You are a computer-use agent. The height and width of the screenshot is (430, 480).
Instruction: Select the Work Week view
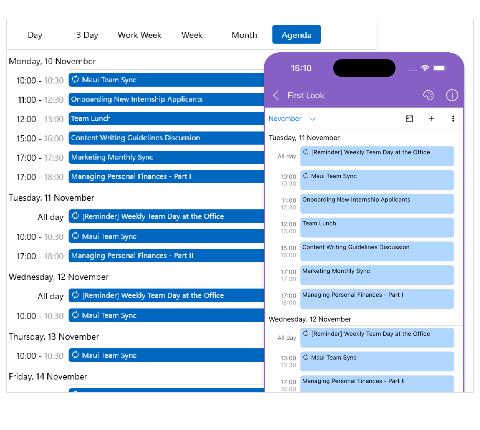click(139, 35)
